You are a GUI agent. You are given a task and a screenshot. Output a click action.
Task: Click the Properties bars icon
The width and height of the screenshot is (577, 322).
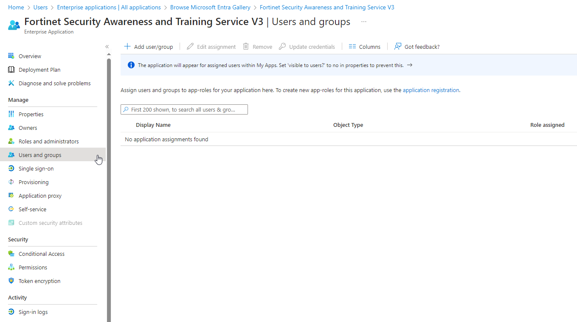click(x=11, y=114)
